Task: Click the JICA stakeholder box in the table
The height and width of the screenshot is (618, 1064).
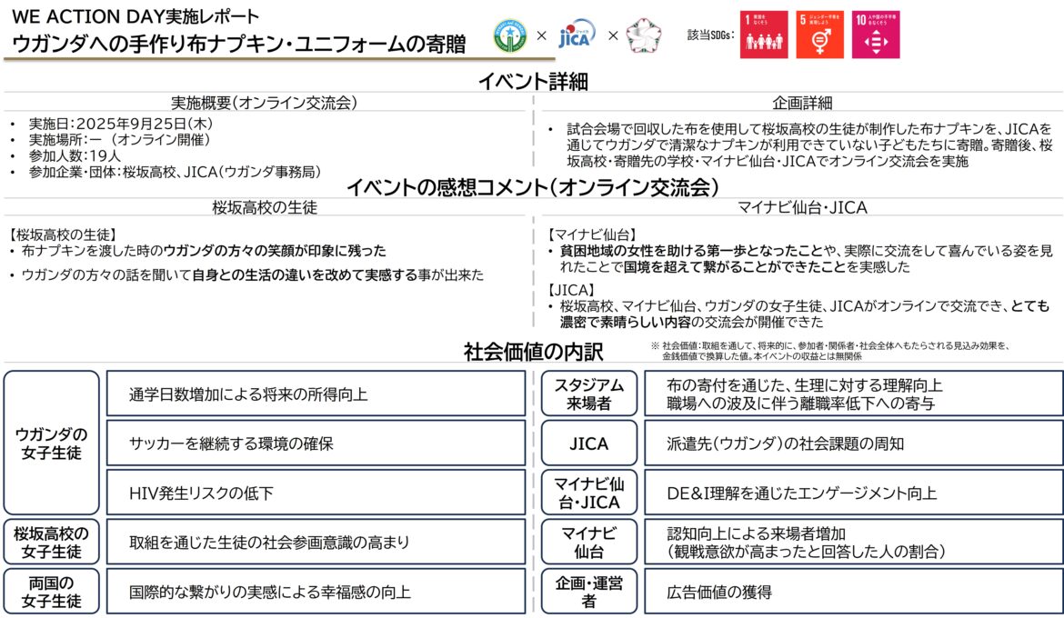Action: pyautogui.click(x=589, y=443)
